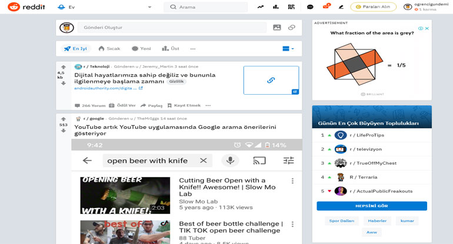Select the Aww category
Image resolution: width=453 pixels, height=244 pixels.
click(x=372, y=232)
